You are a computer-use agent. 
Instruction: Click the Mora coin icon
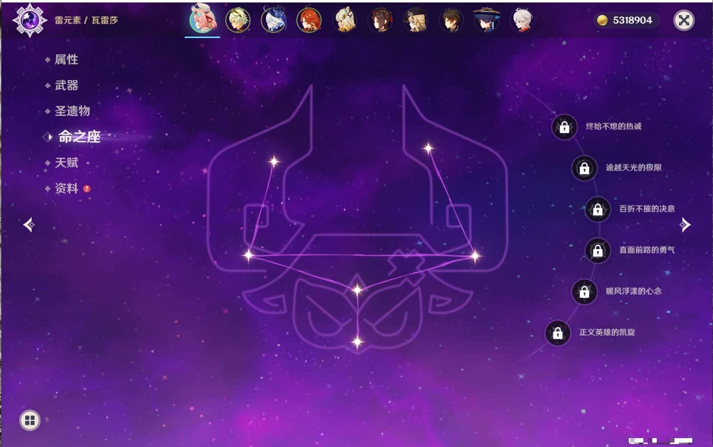(x=602, y=20)
